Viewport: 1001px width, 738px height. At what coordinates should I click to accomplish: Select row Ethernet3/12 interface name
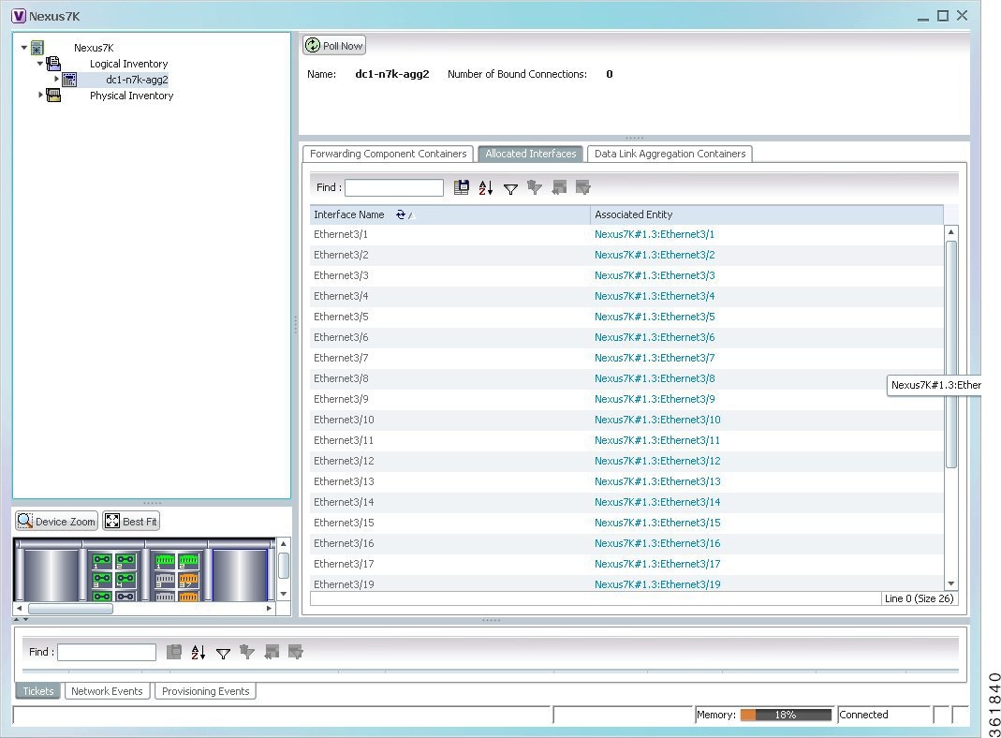344,461
